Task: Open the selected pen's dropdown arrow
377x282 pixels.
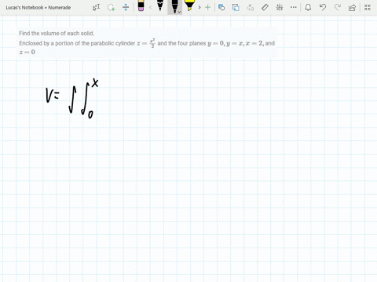Action: click(x=179, y=12)
